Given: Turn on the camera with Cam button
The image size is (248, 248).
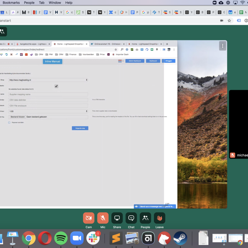Looking at the screenshot, I should pyautogui.click(x=88, y=218).
